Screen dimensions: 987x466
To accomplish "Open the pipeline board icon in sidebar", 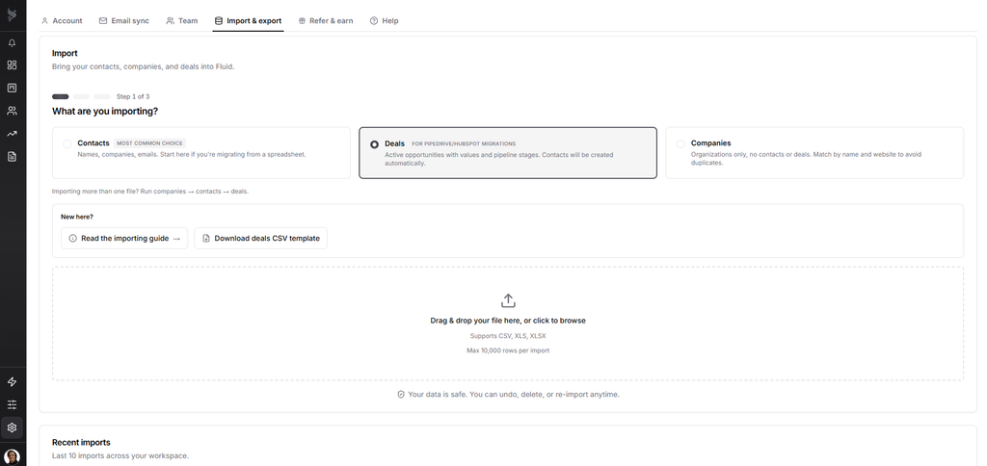I will [x=12, y=88].
